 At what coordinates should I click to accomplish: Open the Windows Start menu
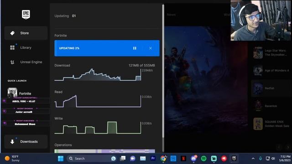click(x=61, y=159)
